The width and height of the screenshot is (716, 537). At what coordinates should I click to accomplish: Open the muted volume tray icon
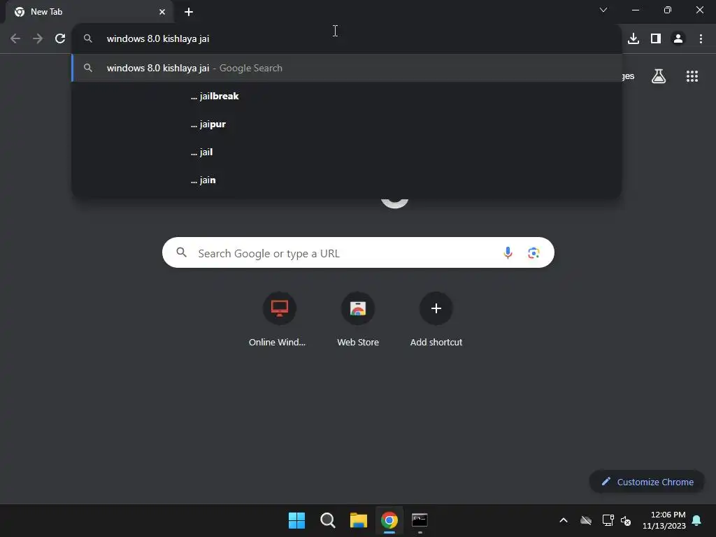[626, 520]
